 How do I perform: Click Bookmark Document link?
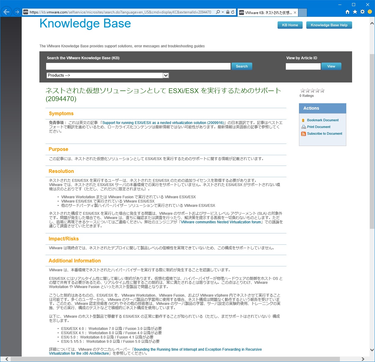click(x=323, y=120)
